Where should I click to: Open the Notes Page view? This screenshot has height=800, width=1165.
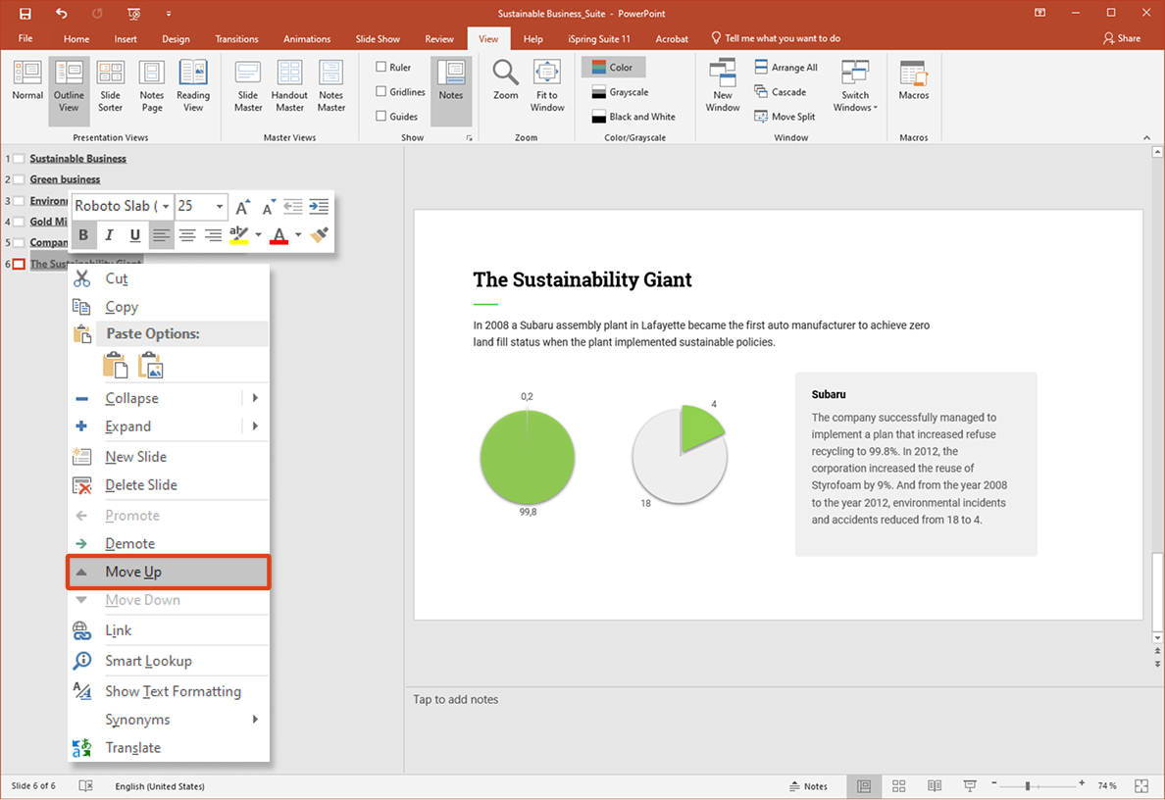(151, 84)
